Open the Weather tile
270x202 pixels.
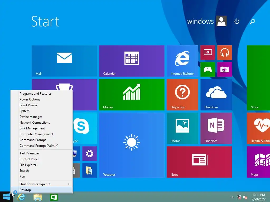(x=132, y=145)
